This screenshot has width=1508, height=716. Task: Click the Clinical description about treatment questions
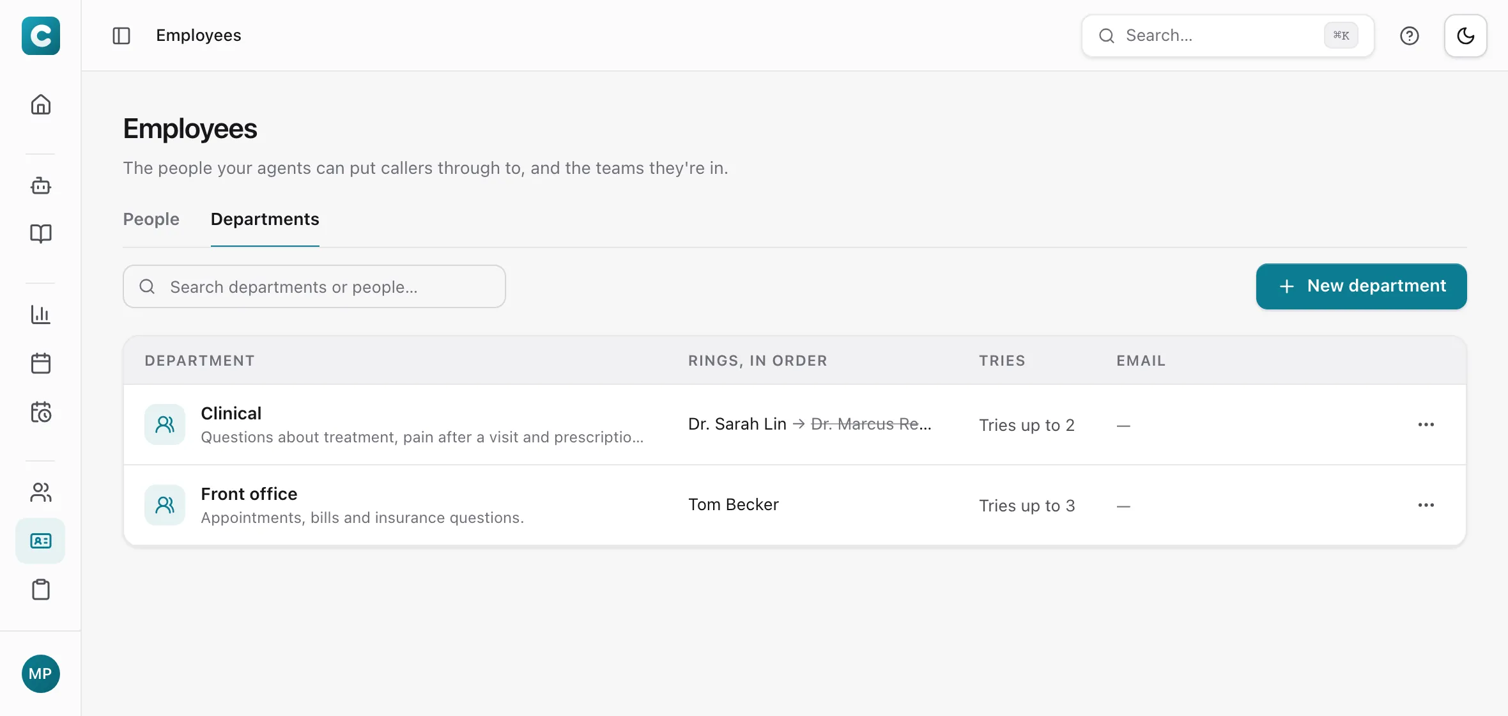click(x=422, y=437)
